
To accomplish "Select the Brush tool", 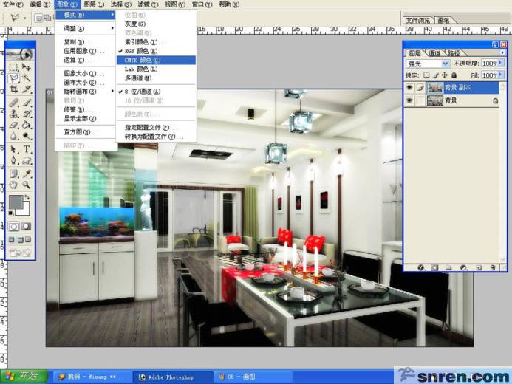I will tap(27, 103).
